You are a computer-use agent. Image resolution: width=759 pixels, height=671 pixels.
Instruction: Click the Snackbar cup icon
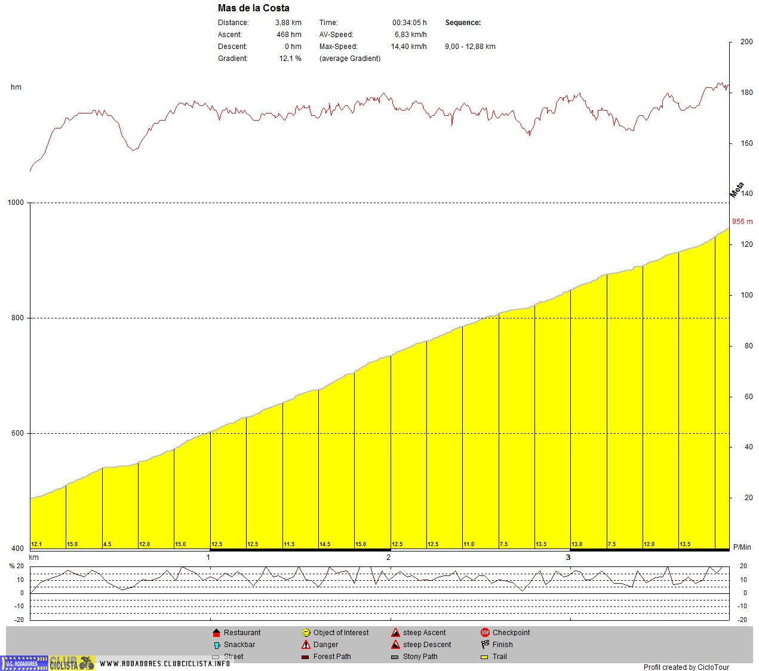click(x=217, y=645)
